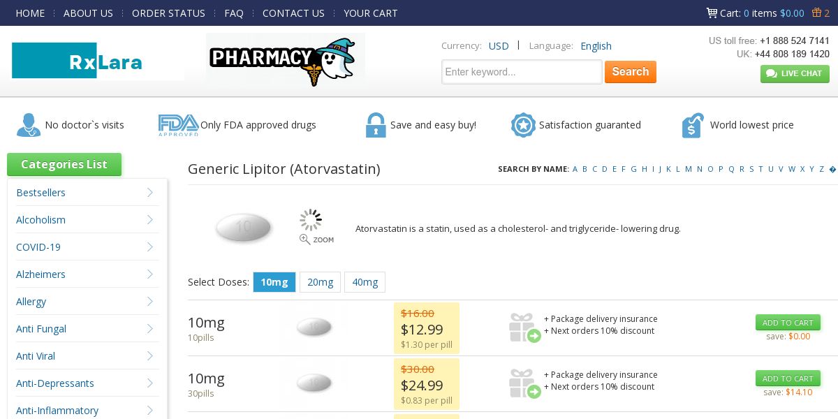Click the padlock safe buy icon
The image size is (838, 419).
click(x=376, y=125)
